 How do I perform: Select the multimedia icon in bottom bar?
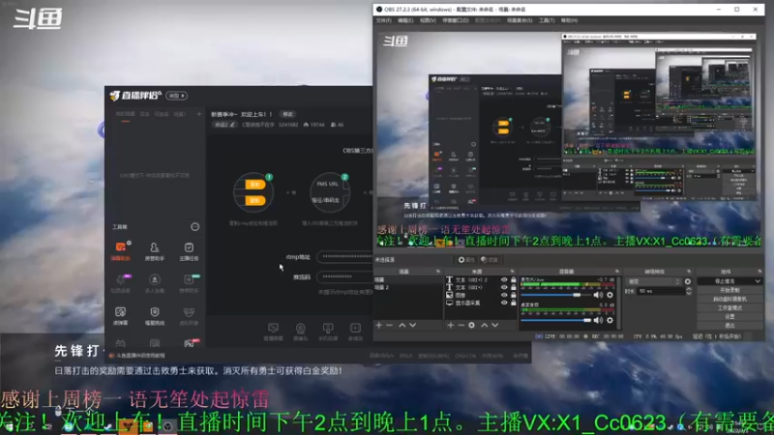(355, 332)
